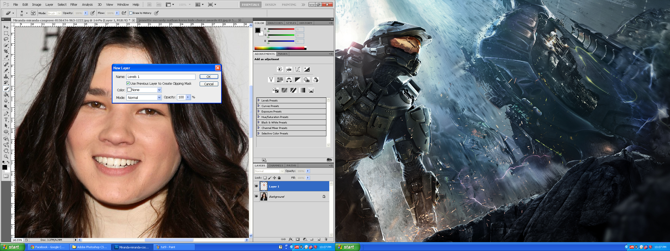Toggle lock all in Layers panel
The width and height of the screenshot is (670, 251).
pyautogui.click(x=279, y=178)
